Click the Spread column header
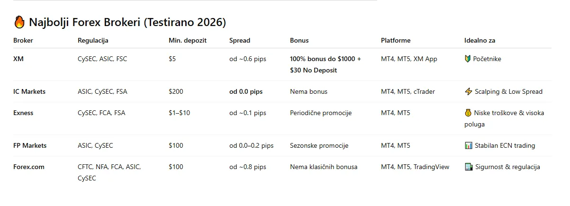The height and width of the screenshot is (206, 570). 240,41
